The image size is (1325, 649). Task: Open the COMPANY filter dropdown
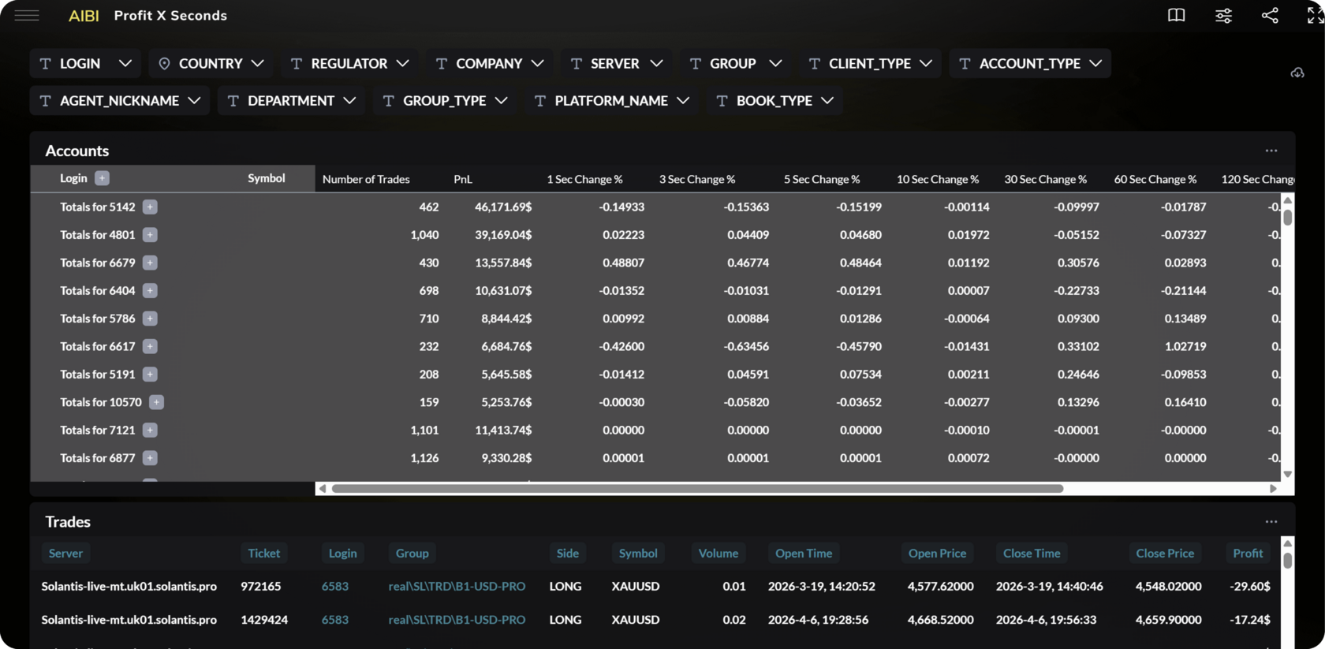489,63
